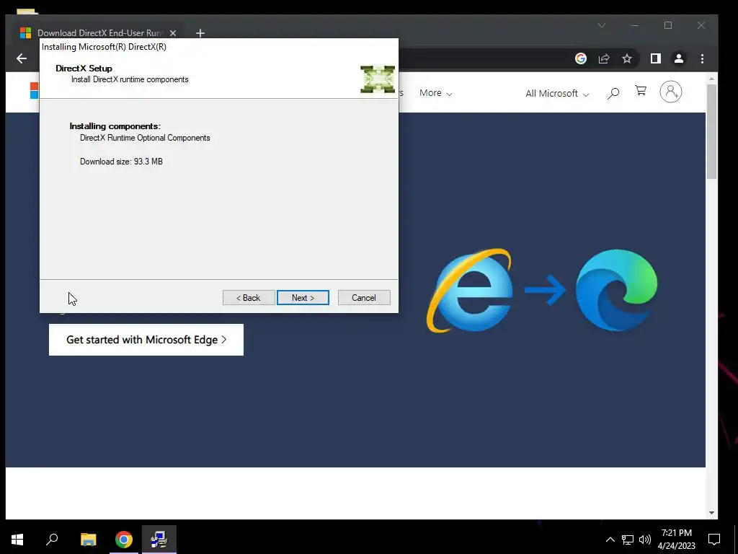Maximize the Chrome window

(x=668, y=25)
